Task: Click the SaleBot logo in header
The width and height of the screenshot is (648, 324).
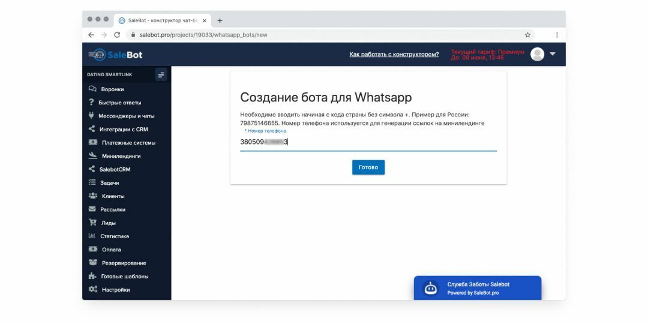Action: 115,55
